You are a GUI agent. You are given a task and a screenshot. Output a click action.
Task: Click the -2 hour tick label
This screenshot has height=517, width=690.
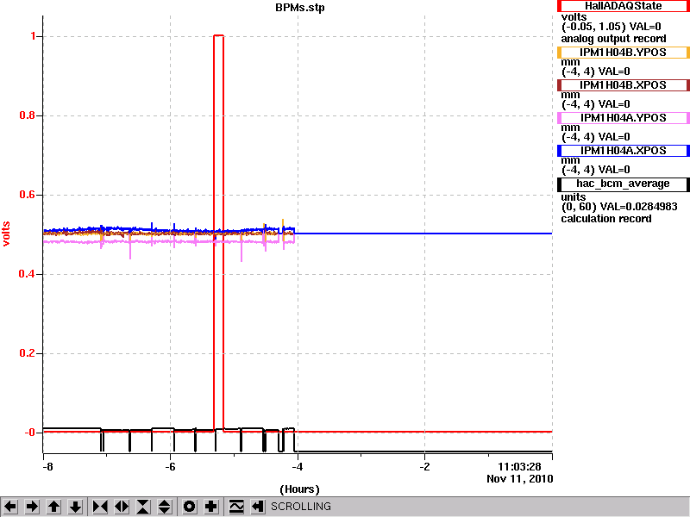[424, 466]
